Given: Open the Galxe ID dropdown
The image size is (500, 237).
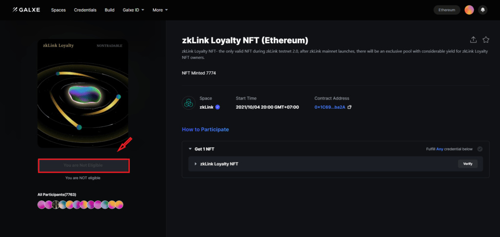Looking at the screenshot, I should point(133,10).
